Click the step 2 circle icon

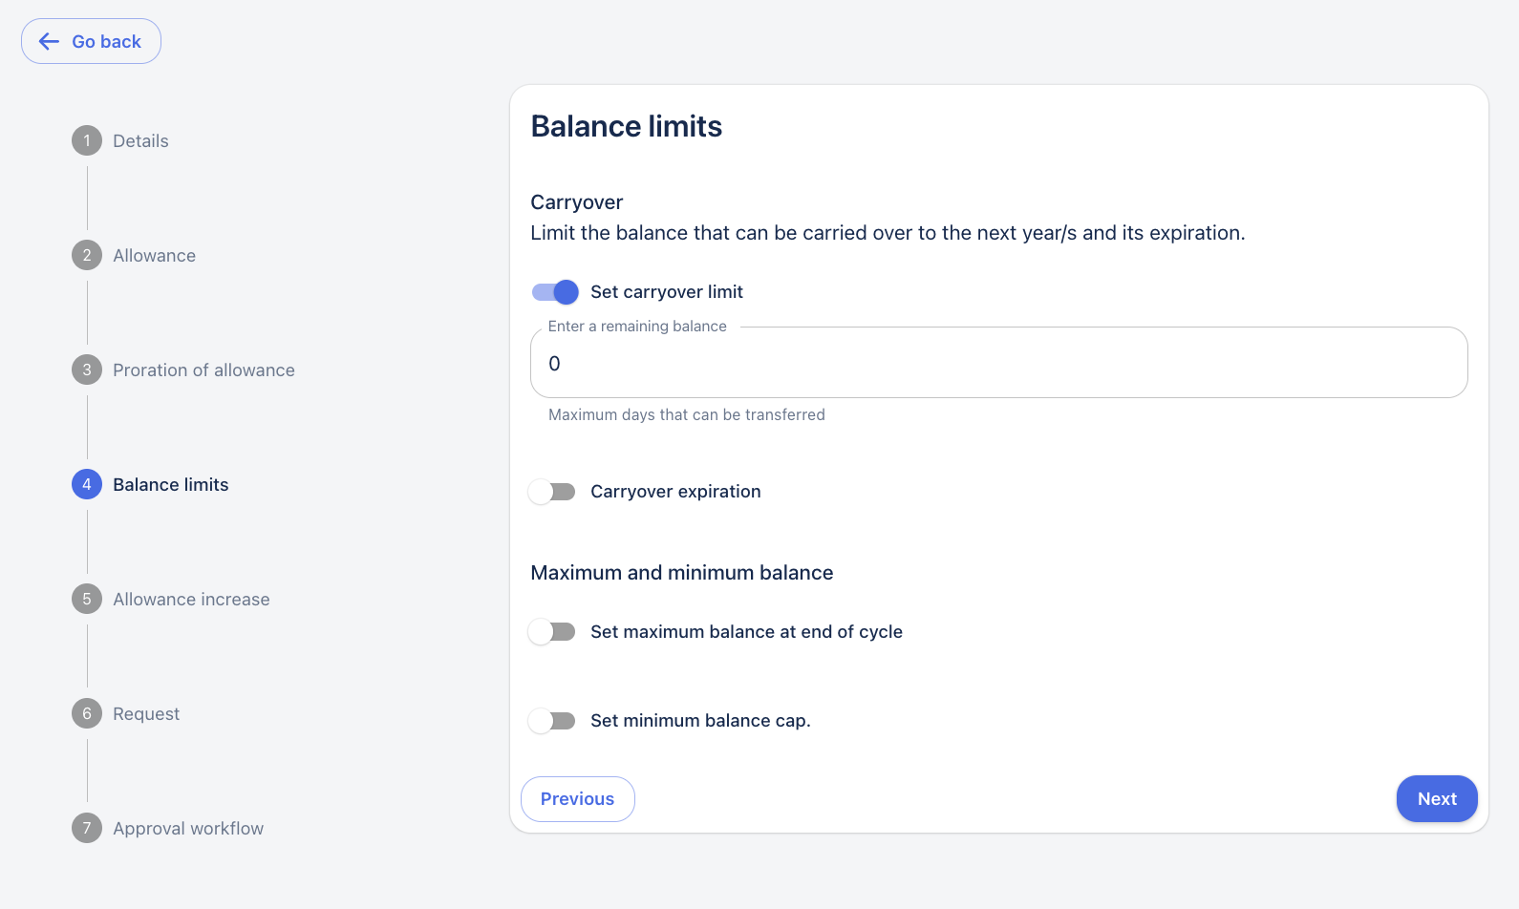87,255
